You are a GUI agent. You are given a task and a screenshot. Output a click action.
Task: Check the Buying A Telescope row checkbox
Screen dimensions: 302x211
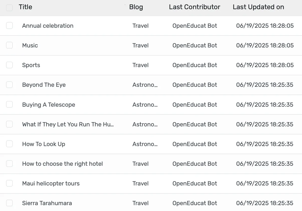click(x=9, y=104)
